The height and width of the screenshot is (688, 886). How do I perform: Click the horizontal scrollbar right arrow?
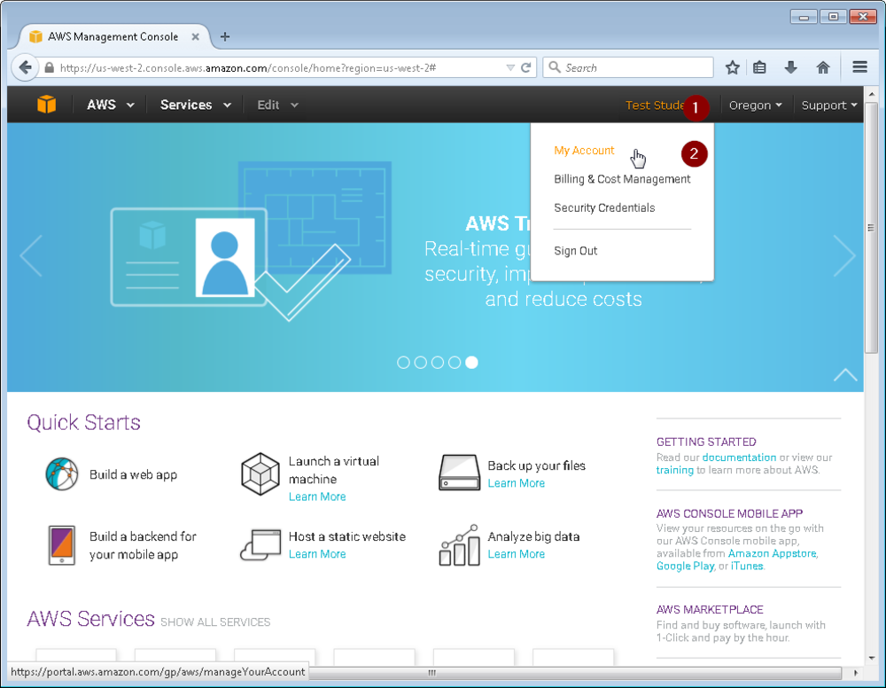pos(856,673)
